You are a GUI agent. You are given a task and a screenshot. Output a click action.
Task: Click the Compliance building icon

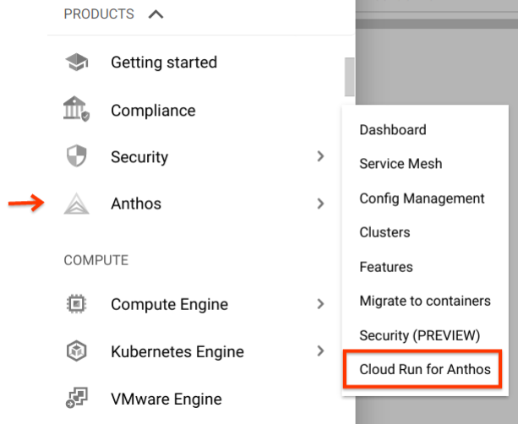[76, 110]
